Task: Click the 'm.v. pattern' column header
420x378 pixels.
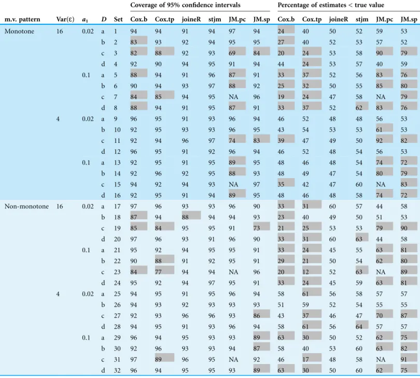Action: (22, 20)
